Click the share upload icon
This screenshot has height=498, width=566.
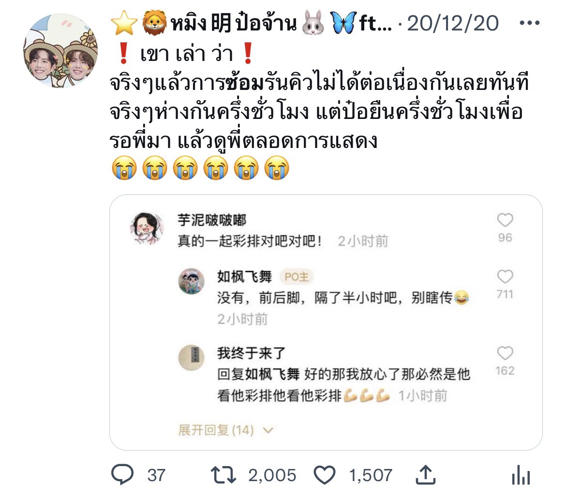426,474
